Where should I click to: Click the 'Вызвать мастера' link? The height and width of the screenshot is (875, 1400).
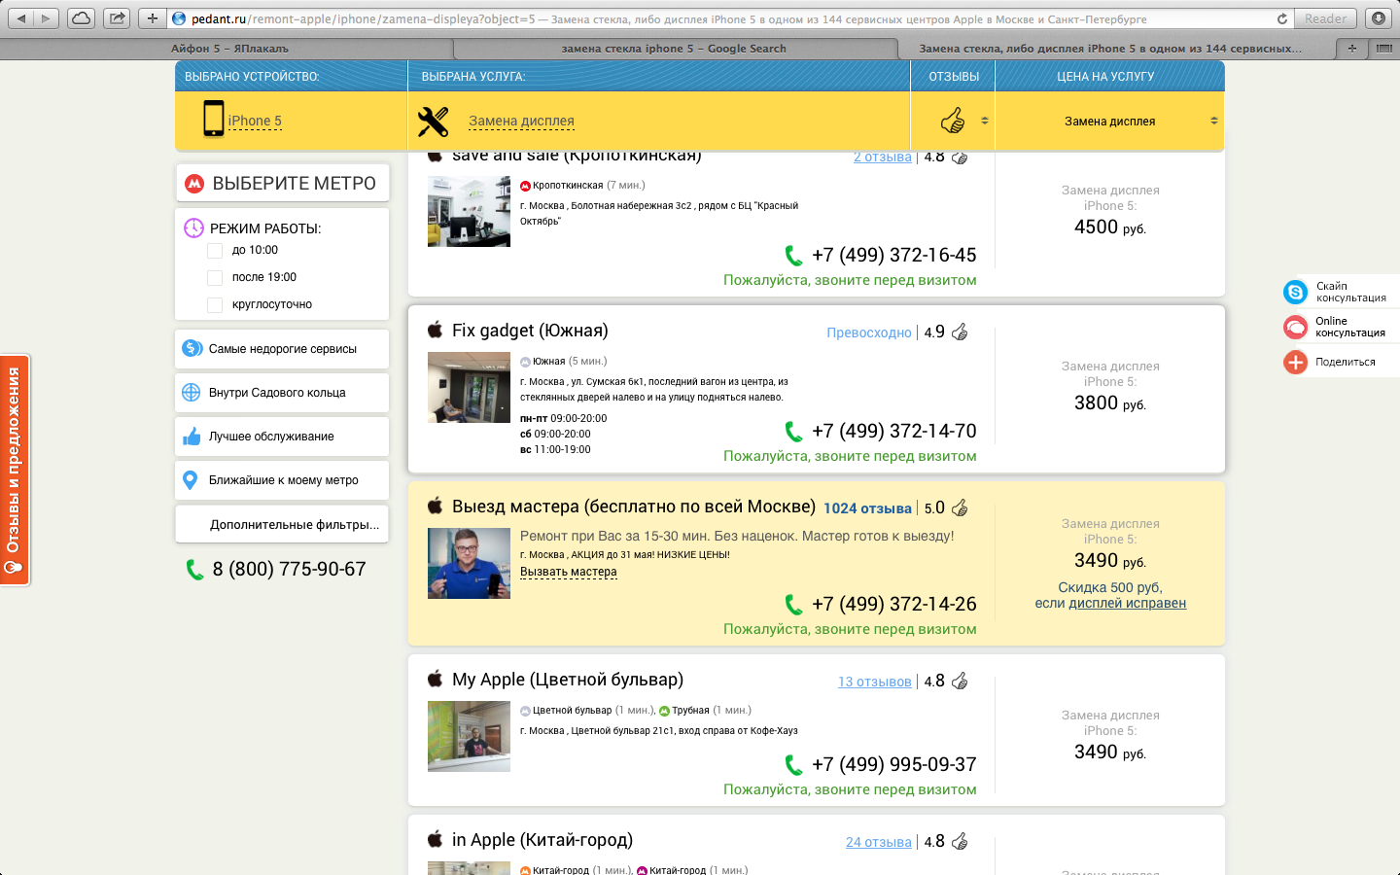pyautogui.click(x=569, y=572)
